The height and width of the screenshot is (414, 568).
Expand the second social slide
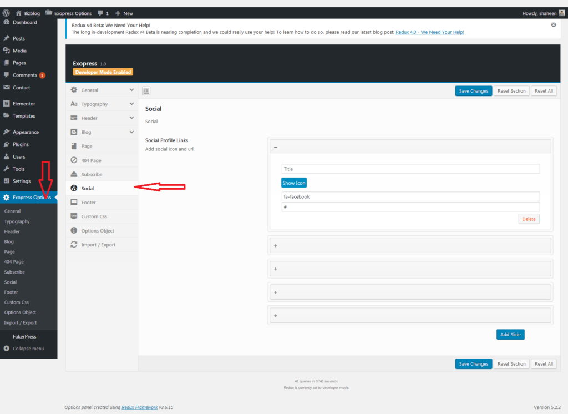(276, 245)
